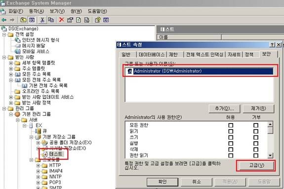Click the 이름 column header

[x=189, y=37]
